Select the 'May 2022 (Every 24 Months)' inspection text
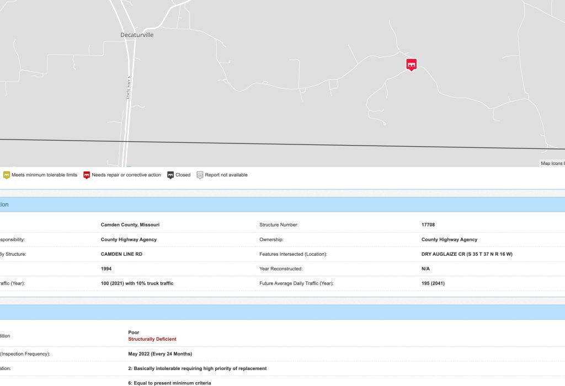Screen dimensions: 565x386 coord(160,353)
